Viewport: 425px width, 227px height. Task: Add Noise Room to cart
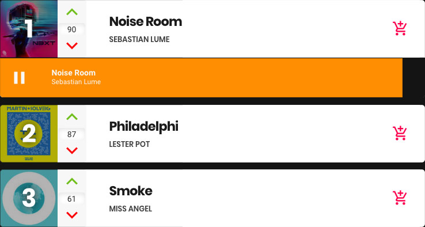[400, 28]
